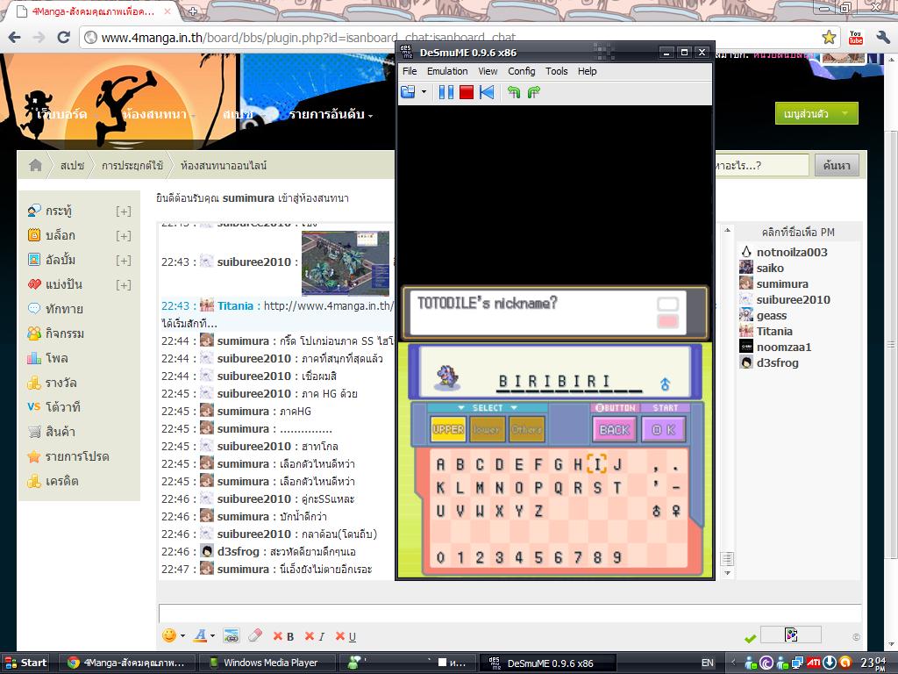Open DeSmuME Help menu
Screen dimensions: 898x674
coord(587,71)
